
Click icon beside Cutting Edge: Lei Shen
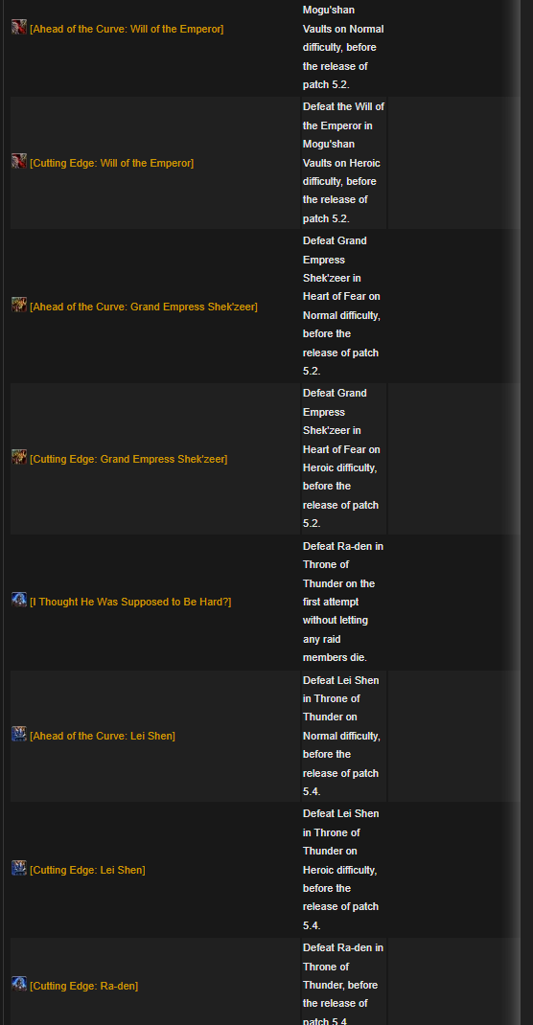click(x=19, y=868)
